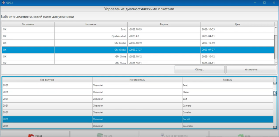Click down arrow of packages list scrollbar
Image resolution: width=279 pixels, height=137 pixels.
point(276,63)
